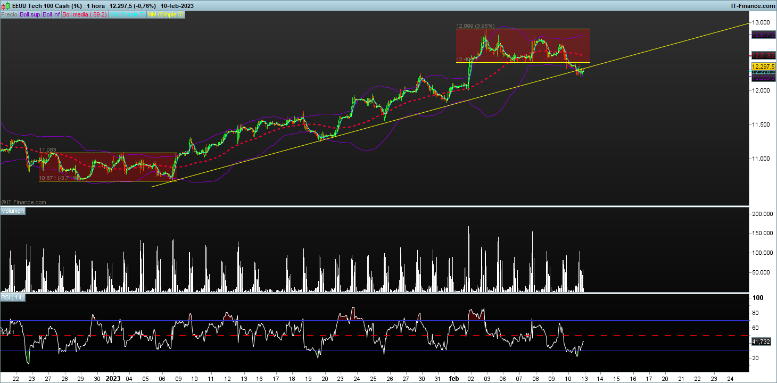Image resolution: width=777 pixels, height=383 pixels.
Task: Click the 2023 year label on time axis
Action: coord(113,378)
